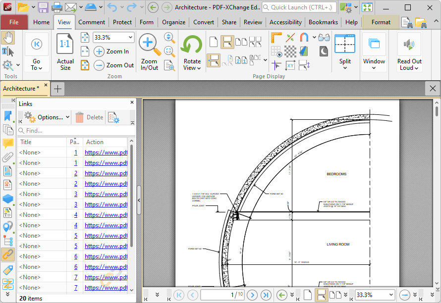The width and height of the screenshot is (441, 303).
Task: Expand the Links pane Options dropdown
Action: point(67,117)
